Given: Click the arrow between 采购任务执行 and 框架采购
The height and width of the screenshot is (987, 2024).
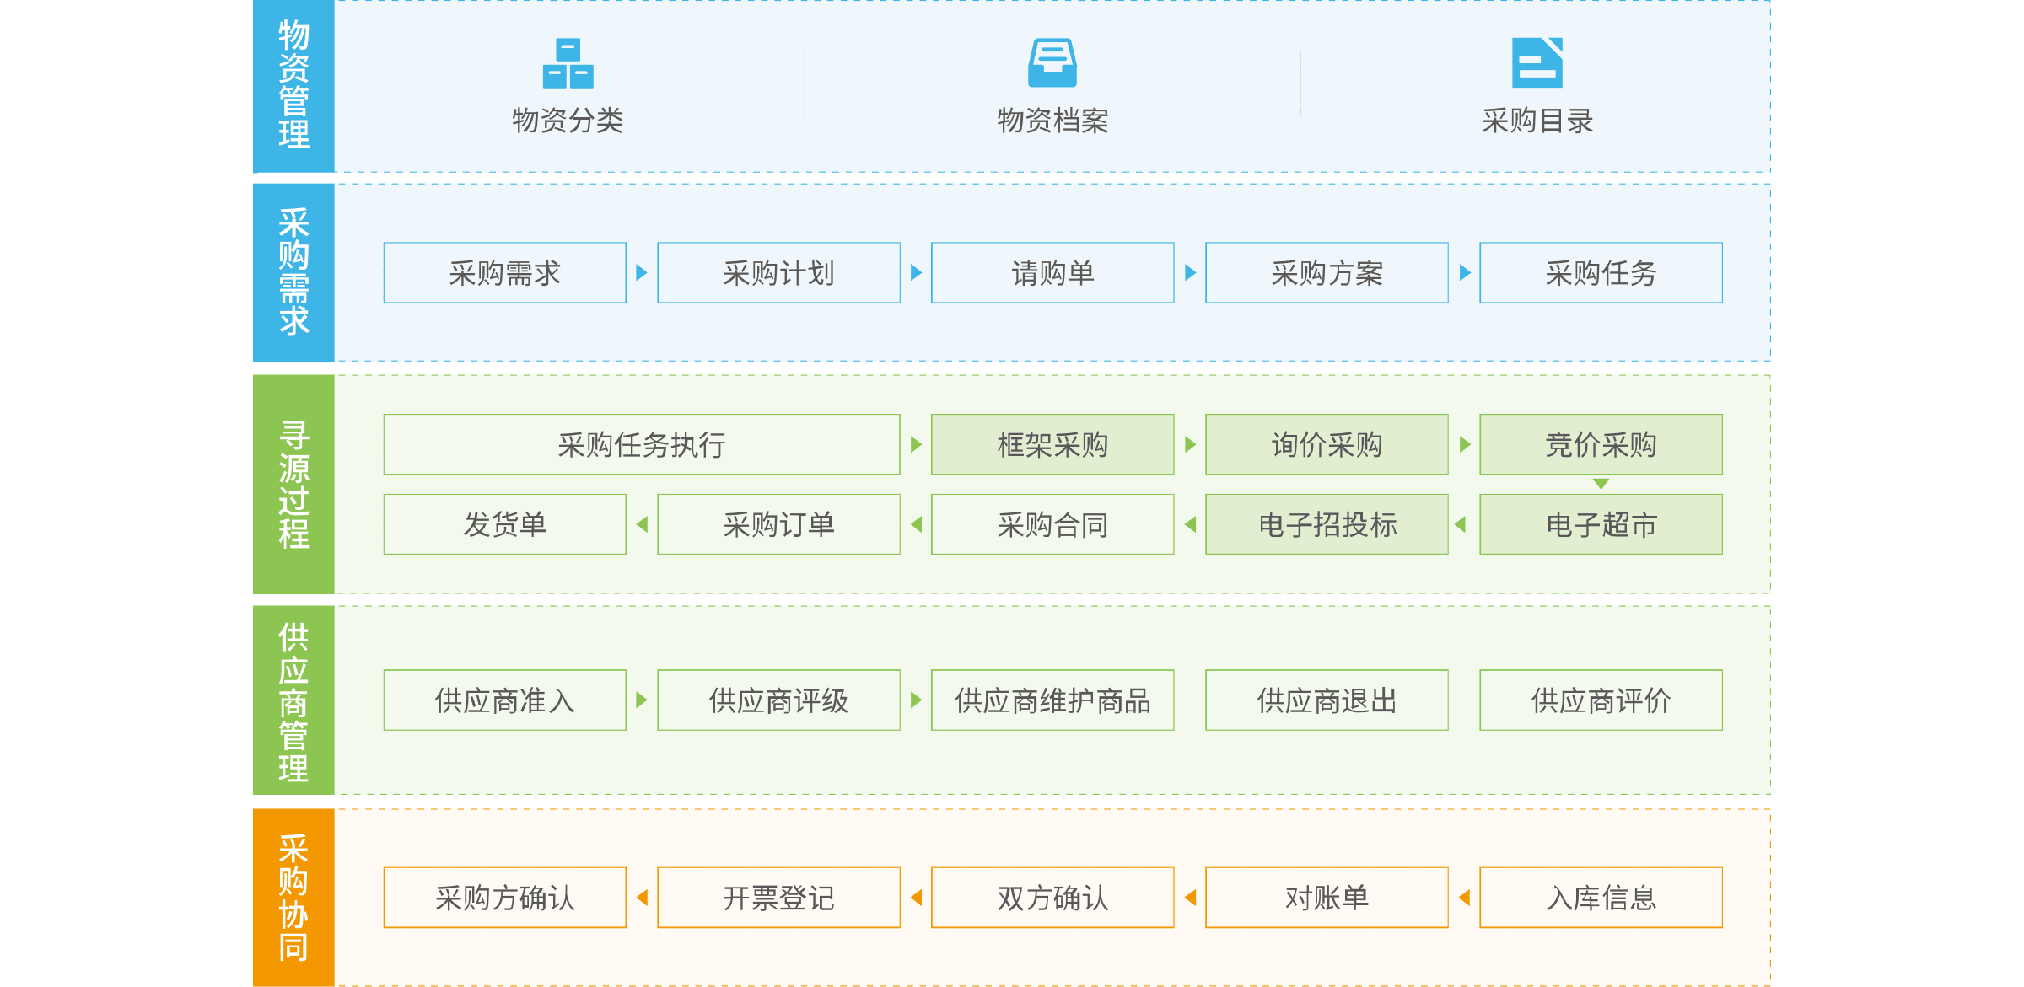Looking at the screenshot, I should pyautogui.click(x=916, y=444).
